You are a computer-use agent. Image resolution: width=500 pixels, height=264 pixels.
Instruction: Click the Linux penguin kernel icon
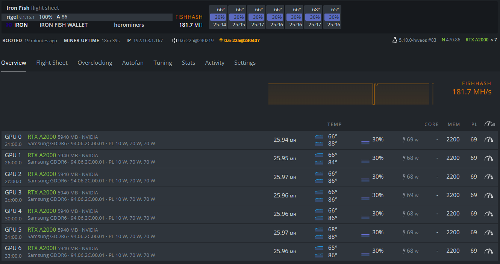pyautogui.click(x=395, y=40)
